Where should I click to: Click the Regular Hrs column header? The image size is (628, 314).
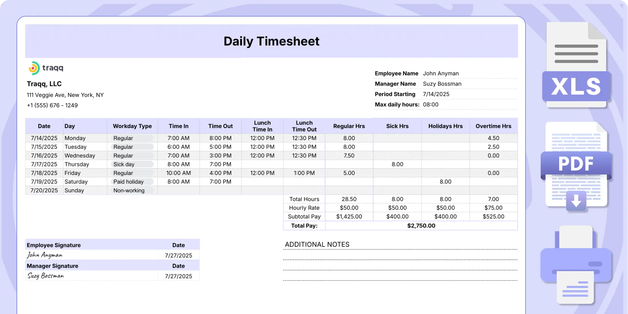coord(349,126)
